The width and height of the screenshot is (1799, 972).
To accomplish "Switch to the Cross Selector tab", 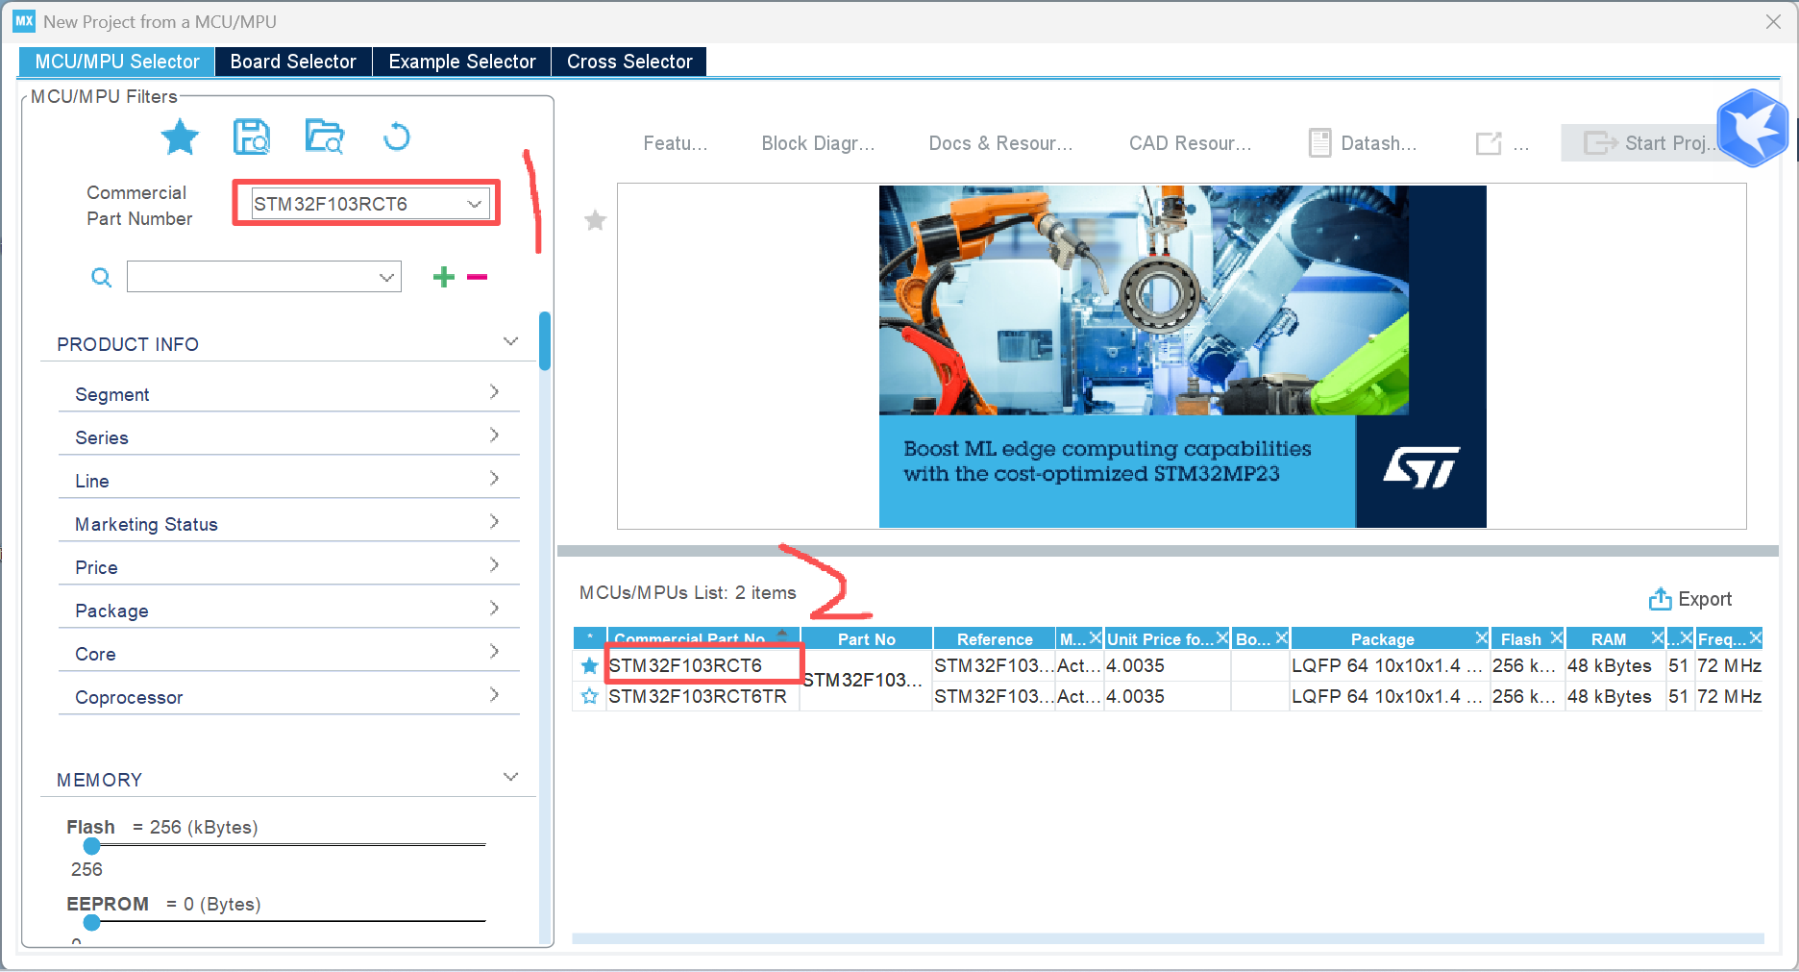I will coord(629,62).
